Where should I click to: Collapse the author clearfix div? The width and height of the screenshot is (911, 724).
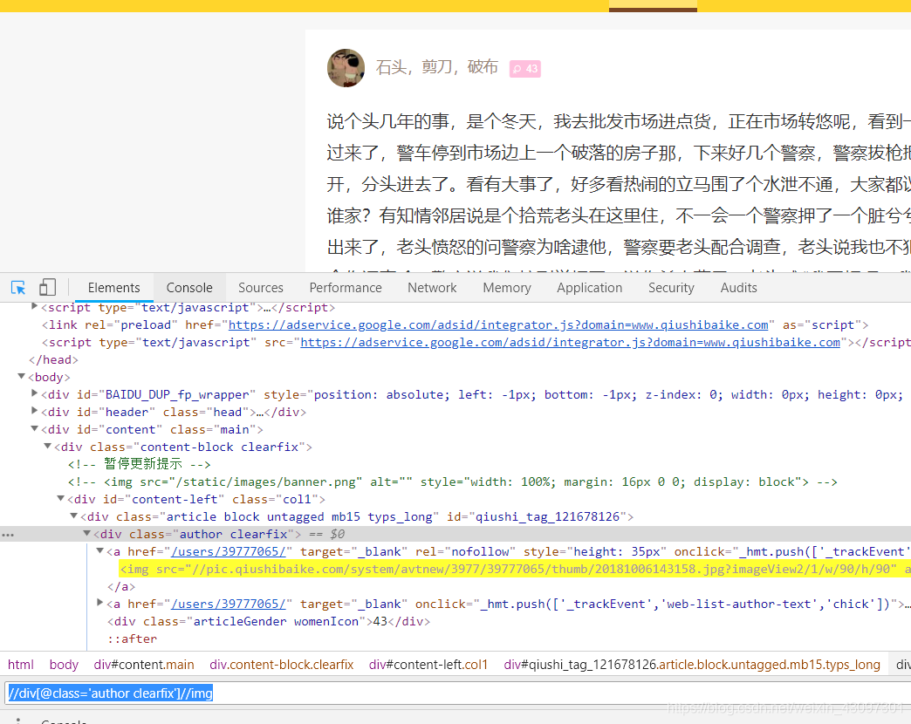coord(86,533)
